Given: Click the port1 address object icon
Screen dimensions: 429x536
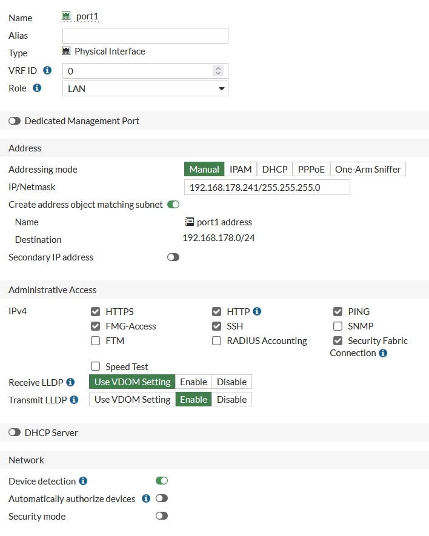Looking at the screenshot, I should 190,222.
